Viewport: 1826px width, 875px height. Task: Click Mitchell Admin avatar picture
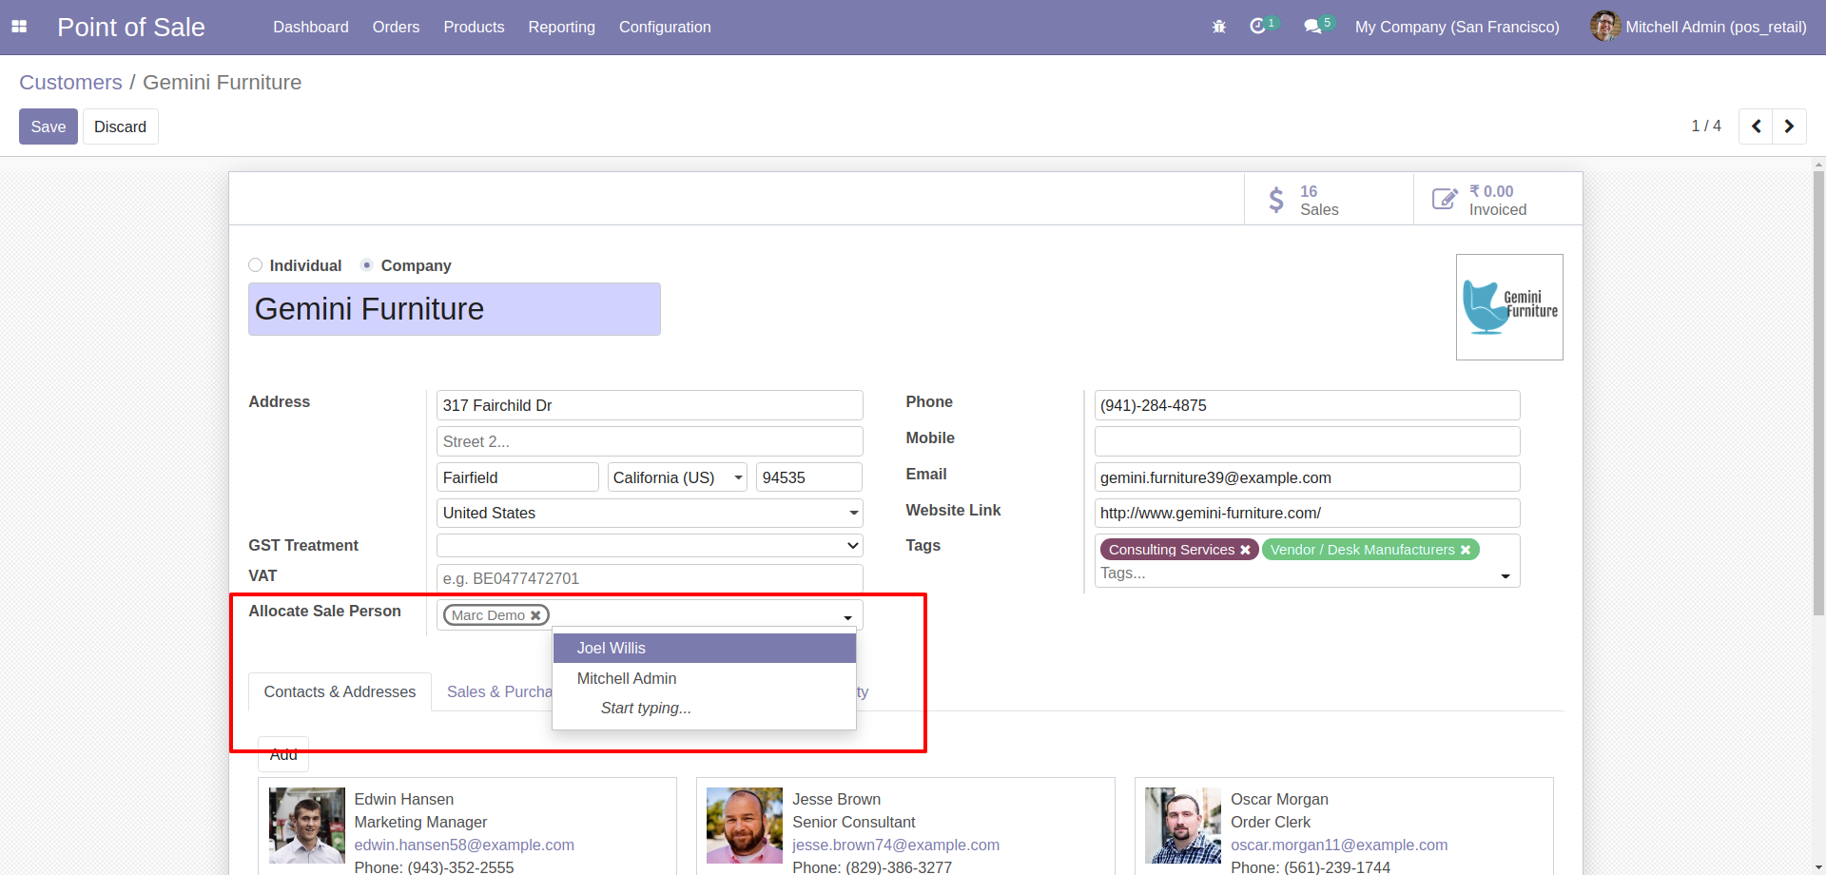click(1605, 26)
